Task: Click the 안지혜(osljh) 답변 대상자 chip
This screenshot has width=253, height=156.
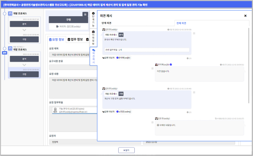Action: (123, 57)
